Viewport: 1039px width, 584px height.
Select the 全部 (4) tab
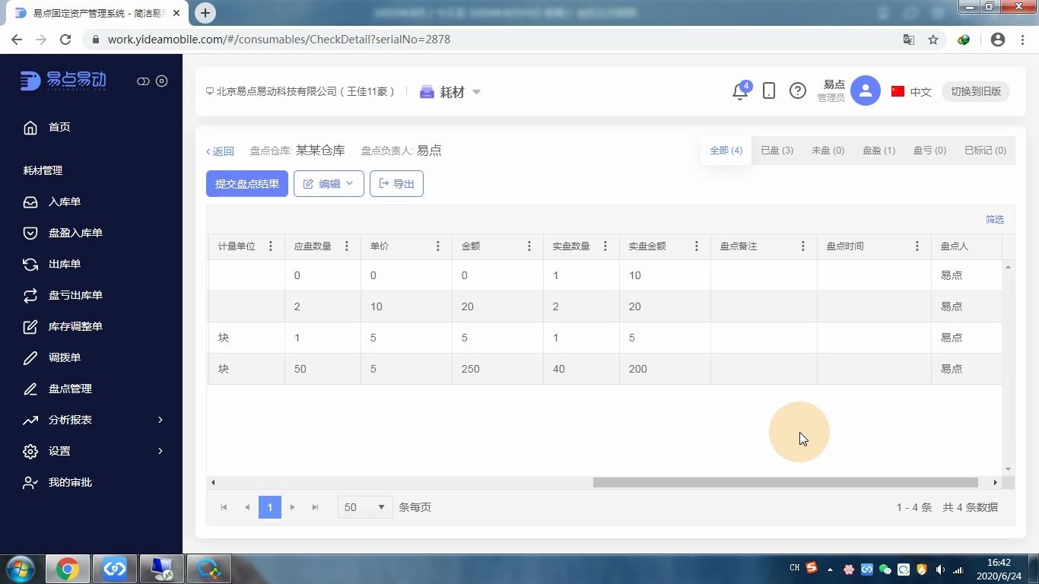726,151
